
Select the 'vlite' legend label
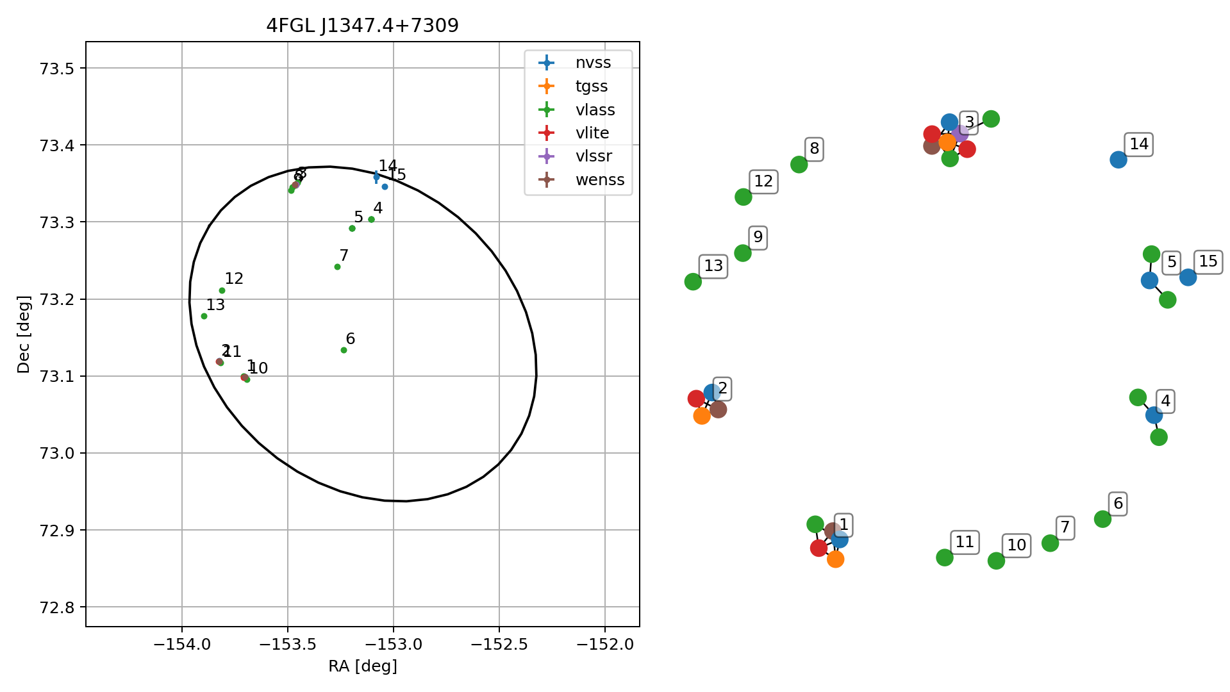coord(592,133)
